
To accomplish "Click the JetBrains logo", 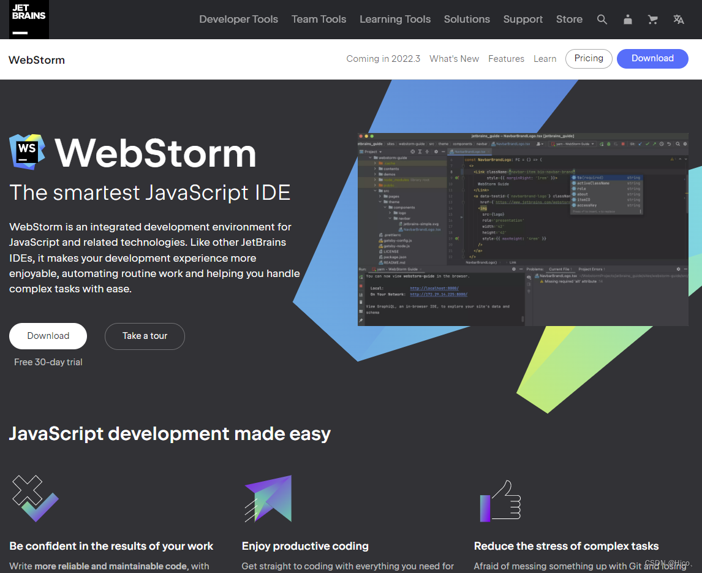I will coord(29,19).
